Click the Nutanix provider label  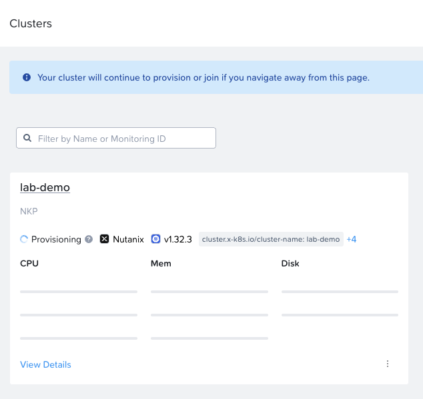click(x=128, y=239)
